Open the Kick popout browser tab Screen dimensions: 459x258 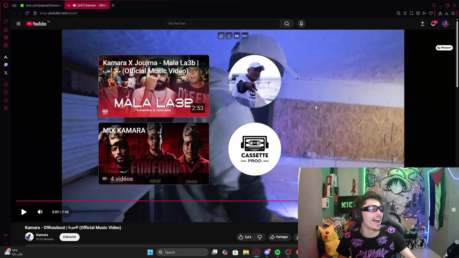click(x=41, y=5)
